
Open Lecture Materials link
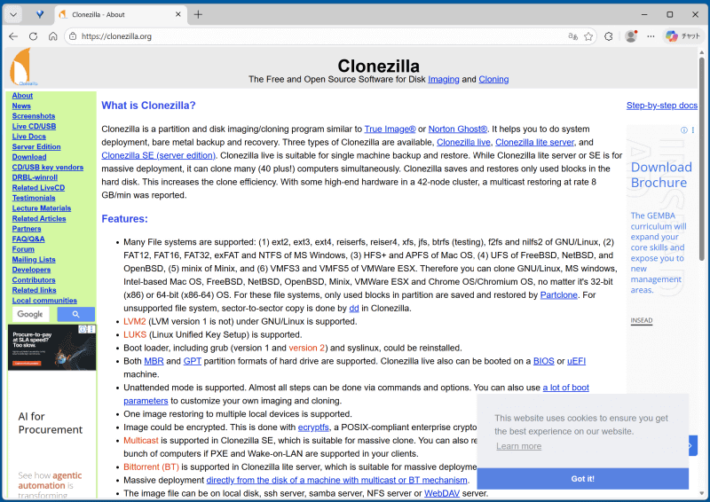pos(42,208)
